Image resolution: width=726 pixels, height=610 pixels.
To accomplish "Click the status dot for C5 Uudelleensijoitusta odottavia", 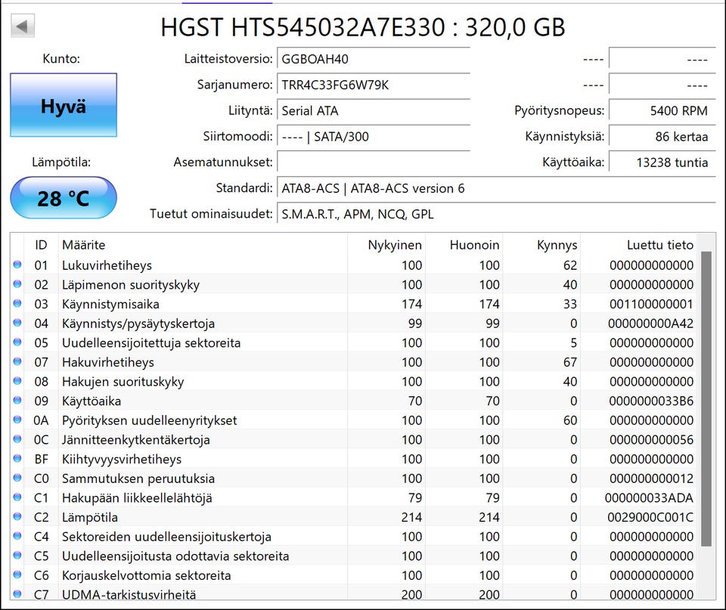I will point(17,556).
